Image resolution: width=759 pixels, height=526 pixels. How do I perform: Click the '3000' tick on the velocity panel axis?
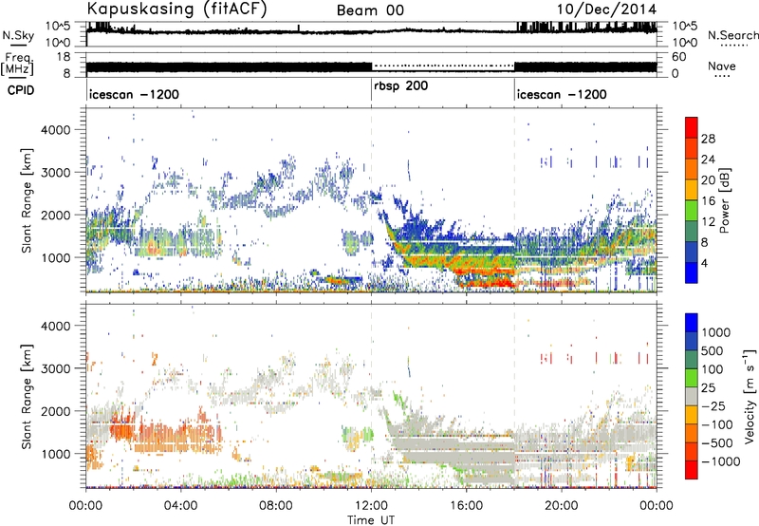click(x=55, y=368)
